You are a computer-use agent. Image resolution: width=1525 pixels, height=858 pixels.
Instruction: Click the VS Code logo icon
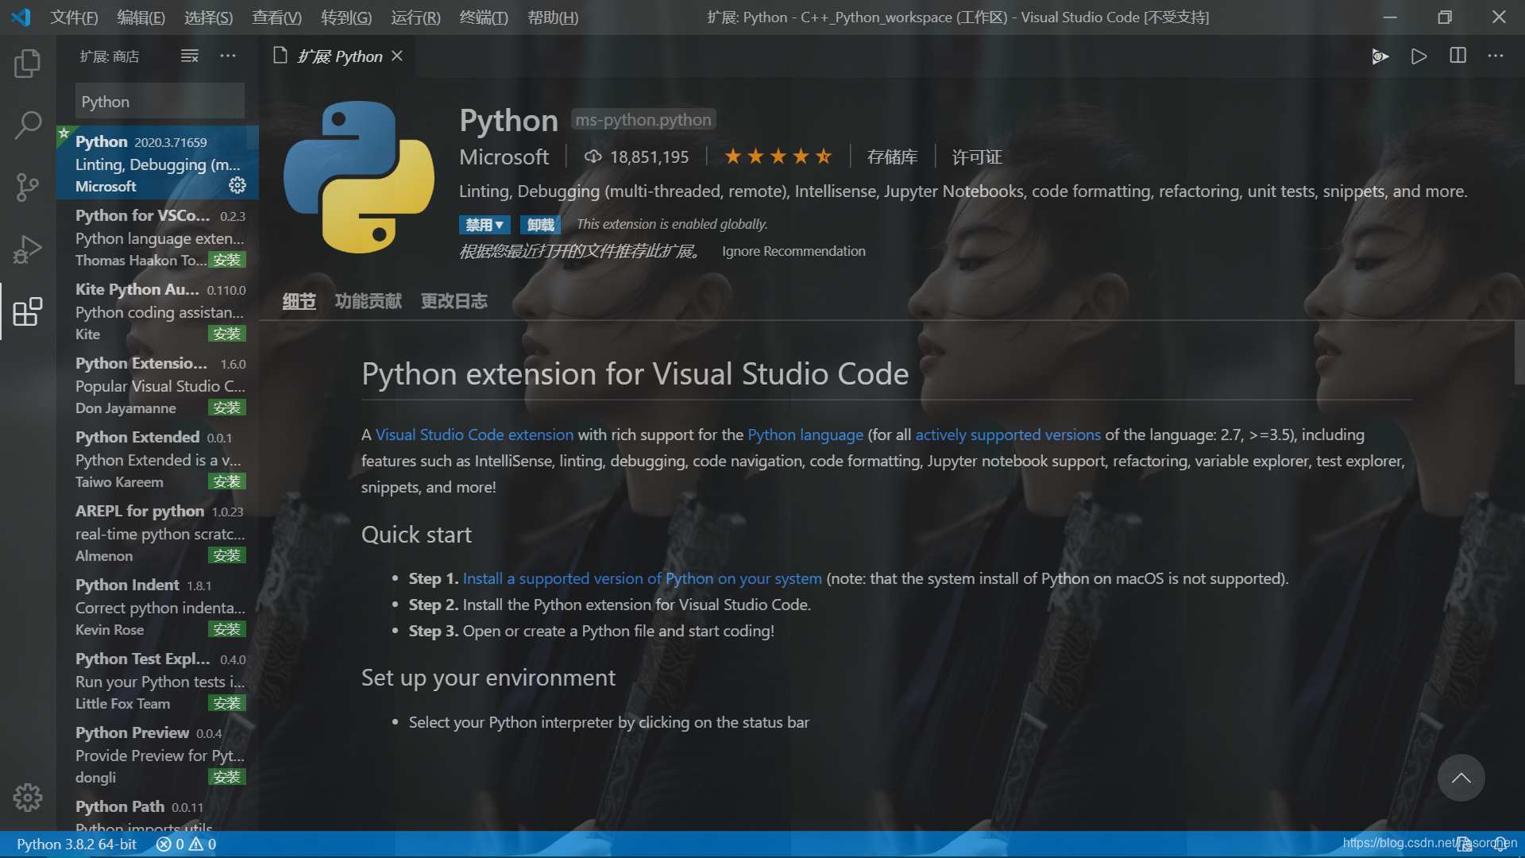[21, 17]
